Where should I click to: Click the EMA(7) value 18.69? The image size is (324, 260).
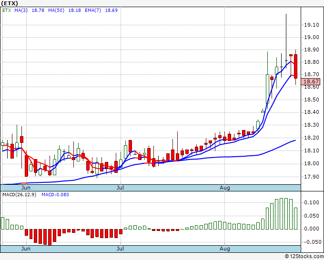tap(111, 10)
